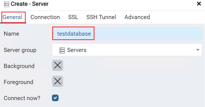
Task: Switch to the General tab
Action: click(x=12, y=17)
